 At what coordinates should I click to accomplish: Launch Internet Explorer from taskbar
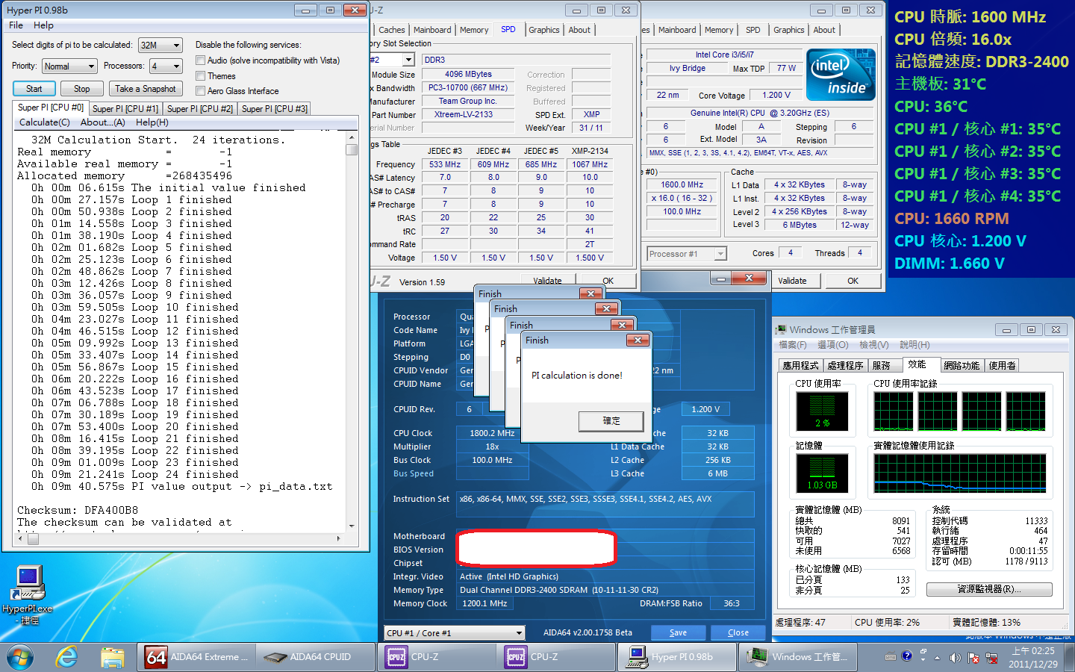pyautogui.click(x=67, y=657)
